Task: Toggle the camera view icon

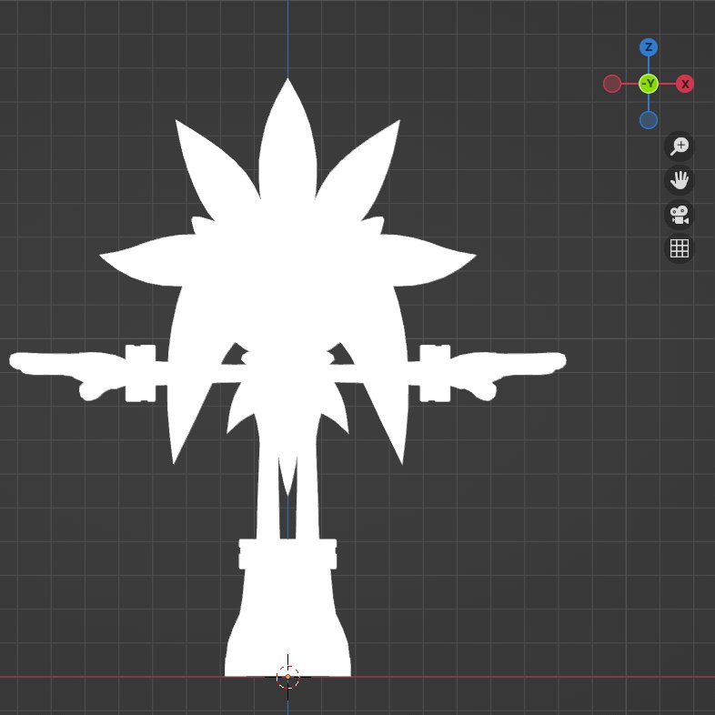Action: tap(679, 215)
